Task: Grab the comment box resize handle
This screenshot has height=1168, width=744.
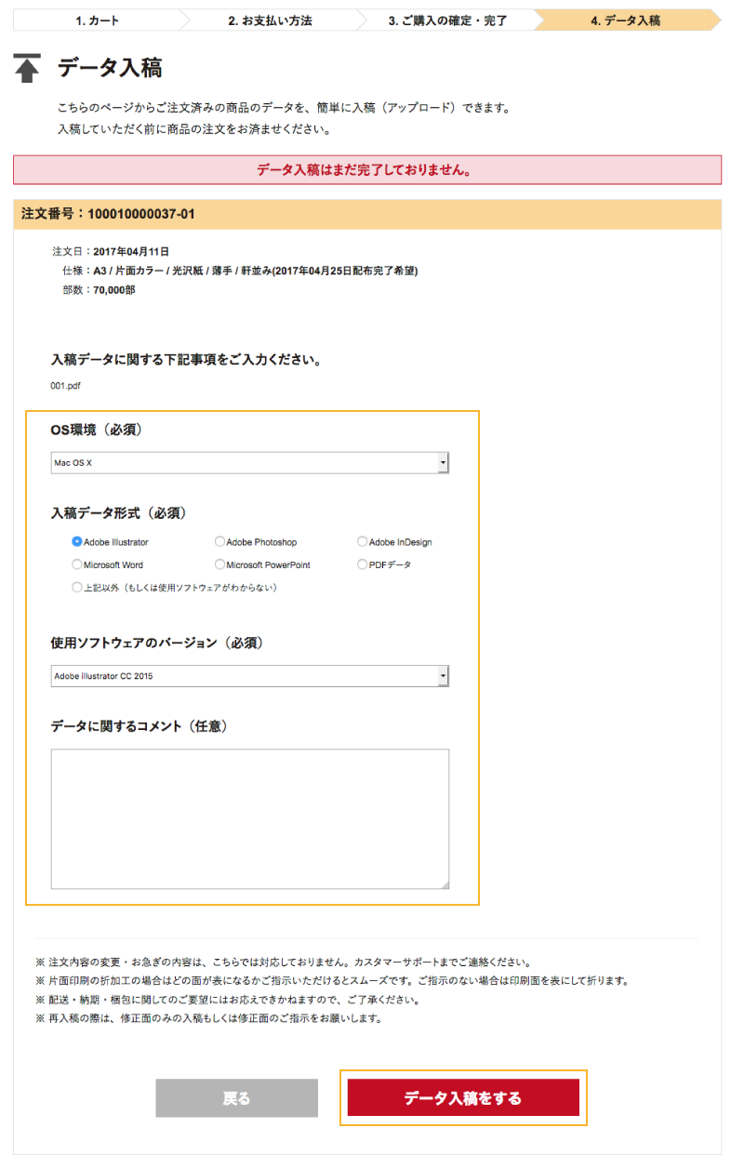Action: [x=445, y=884]
